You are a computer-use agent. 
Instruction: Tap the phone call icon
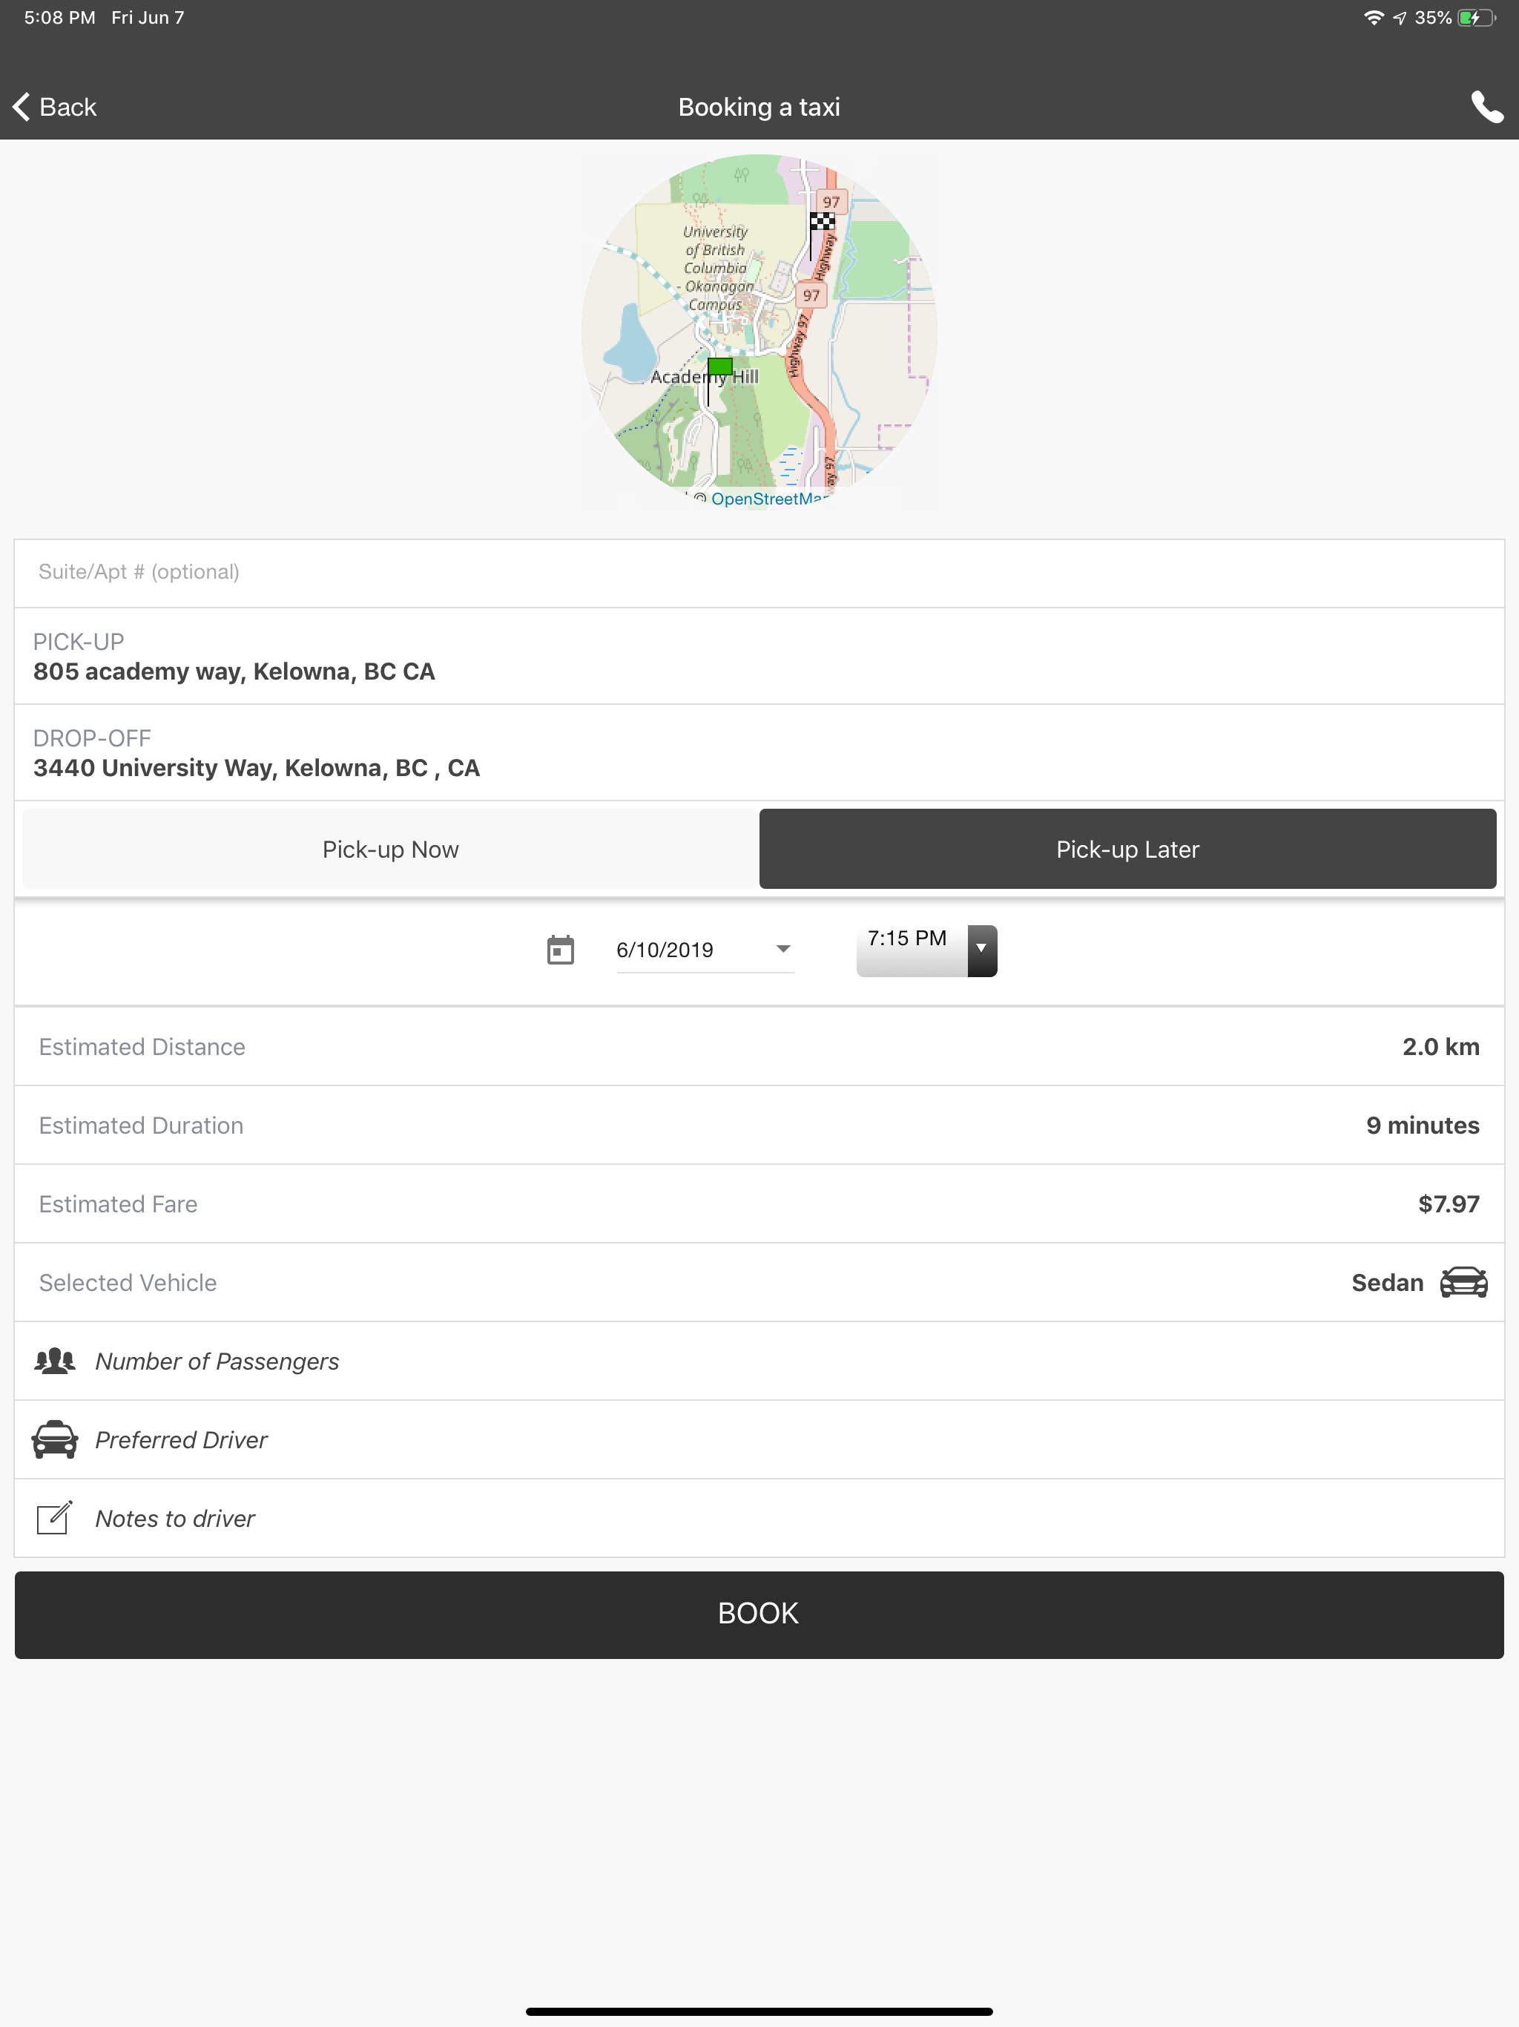click(1486, 108)
